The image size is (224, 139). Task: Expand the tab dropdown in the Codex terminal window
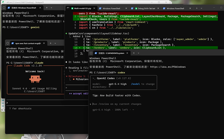[138, 53]
